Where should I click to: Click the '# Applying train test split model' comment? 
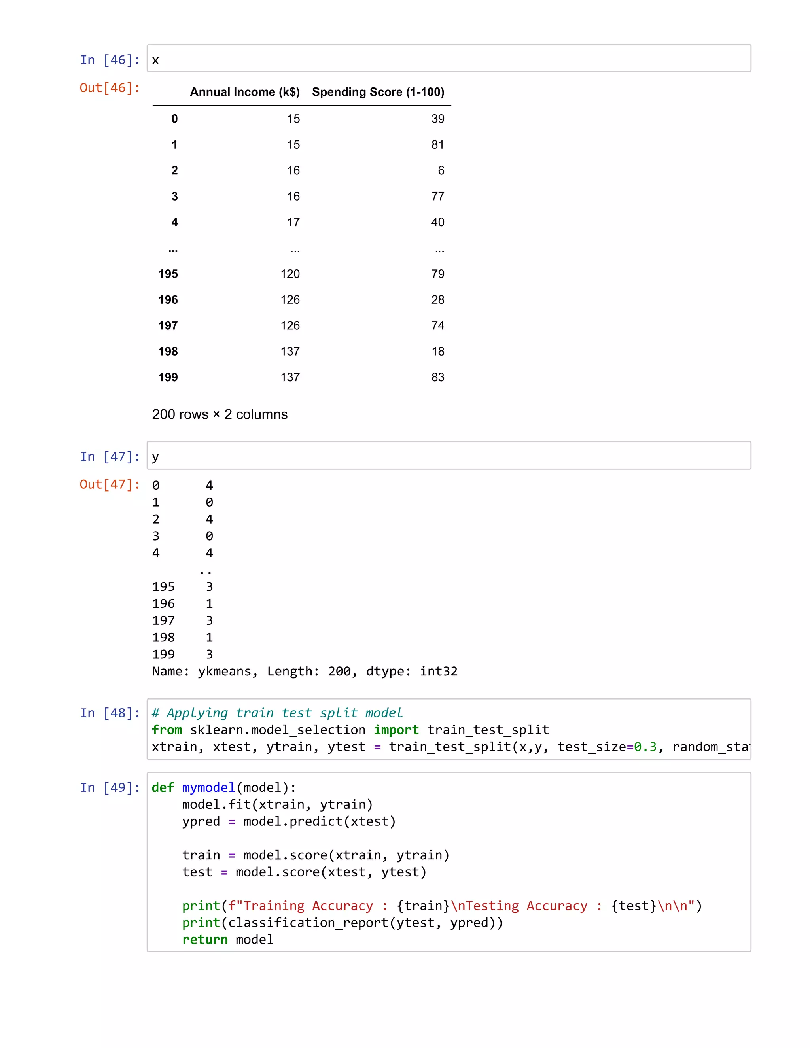click(x=277, y=713)
